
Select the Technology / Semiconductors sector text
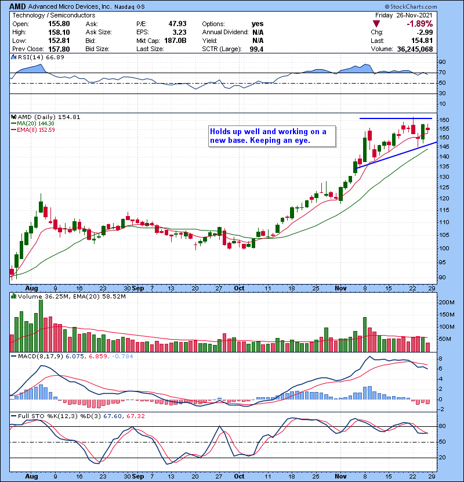click(54, 15)
